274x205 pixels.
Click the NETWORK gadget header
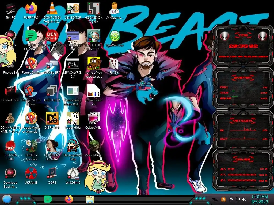[242, 121]
